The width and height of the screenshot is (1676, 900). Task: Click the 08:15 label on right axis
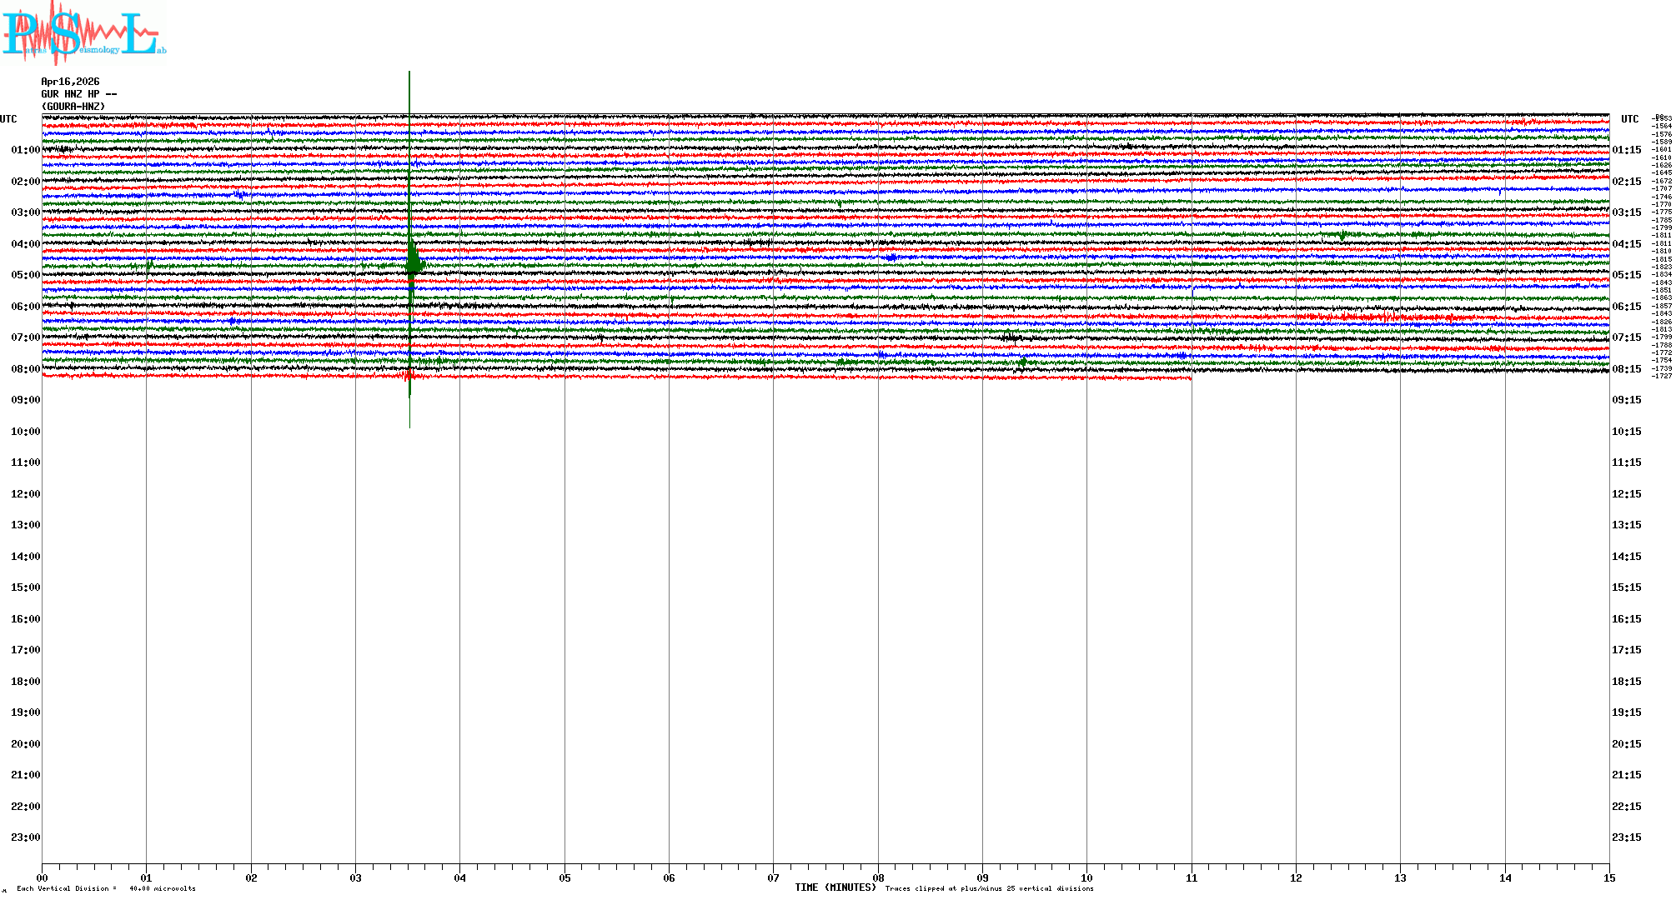tap(1626, 369)
